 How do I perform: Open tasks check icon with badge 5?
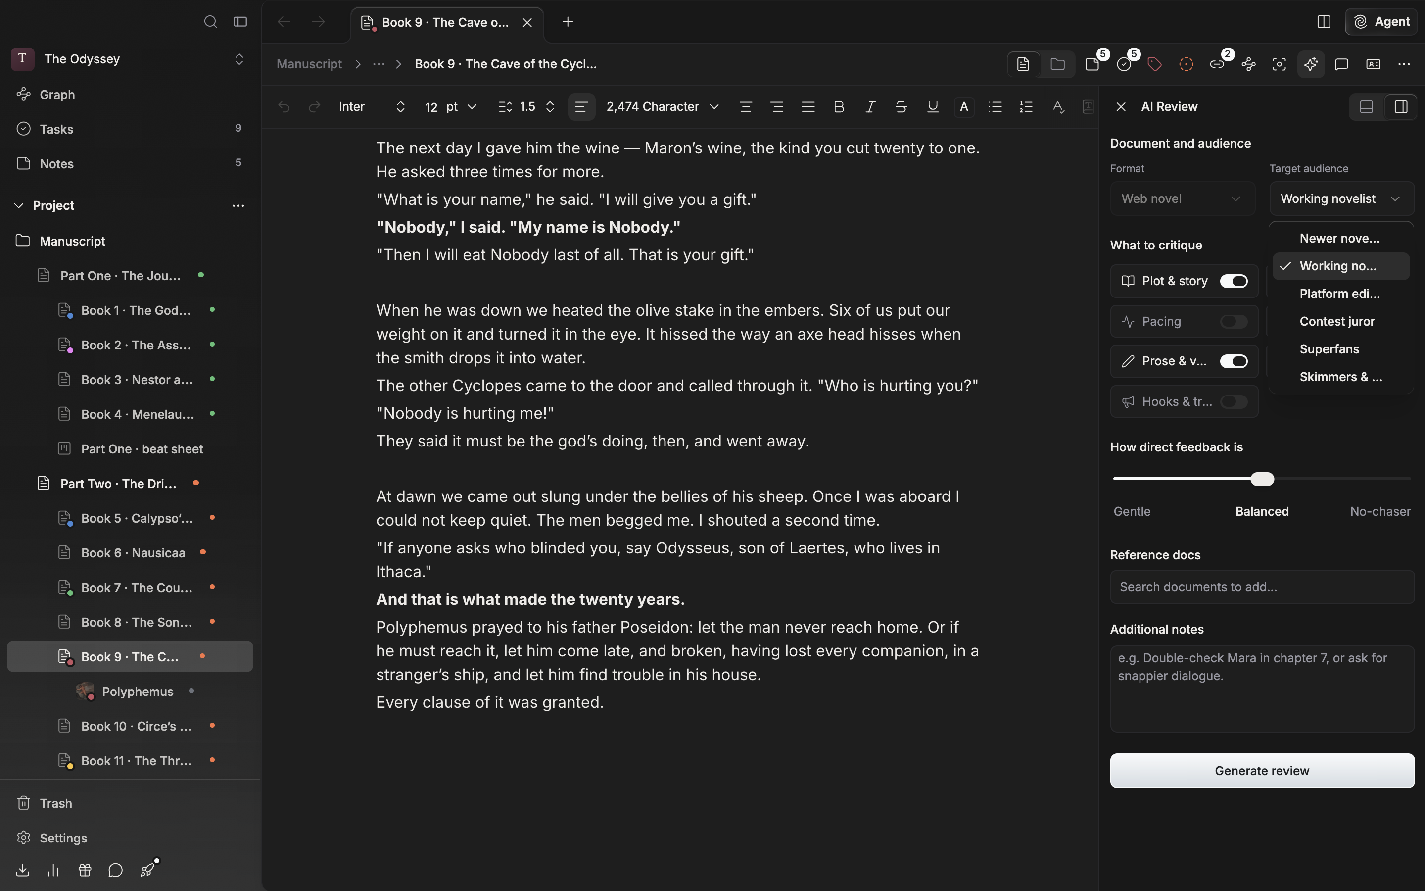1124,64
